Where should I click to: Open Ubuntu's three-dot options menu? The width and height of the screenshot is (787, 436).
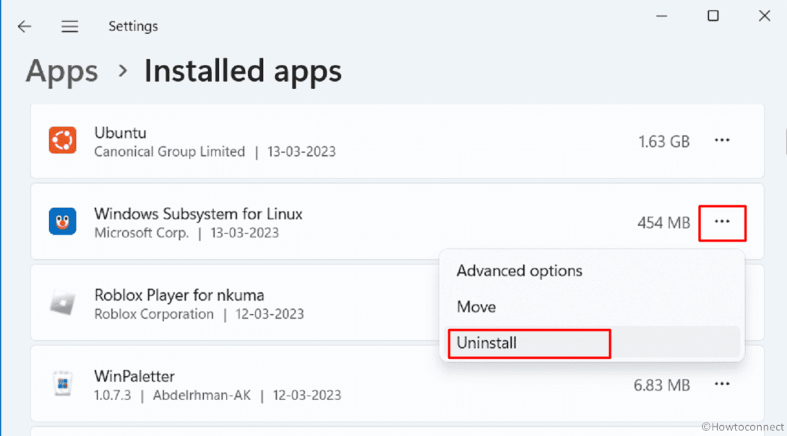[722, 141]
